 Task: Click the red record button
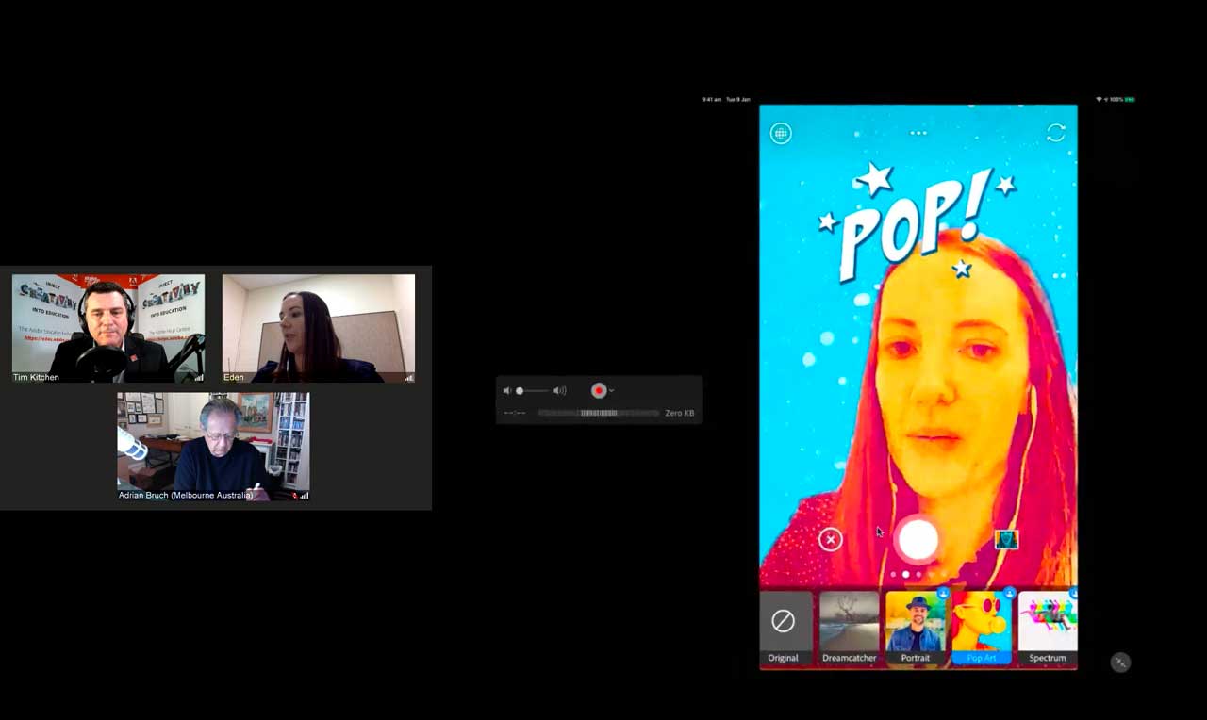tap(598, 390)
